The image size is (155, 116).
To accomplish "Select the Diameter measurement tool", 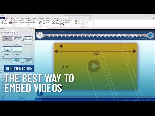I will coord(57,22).
